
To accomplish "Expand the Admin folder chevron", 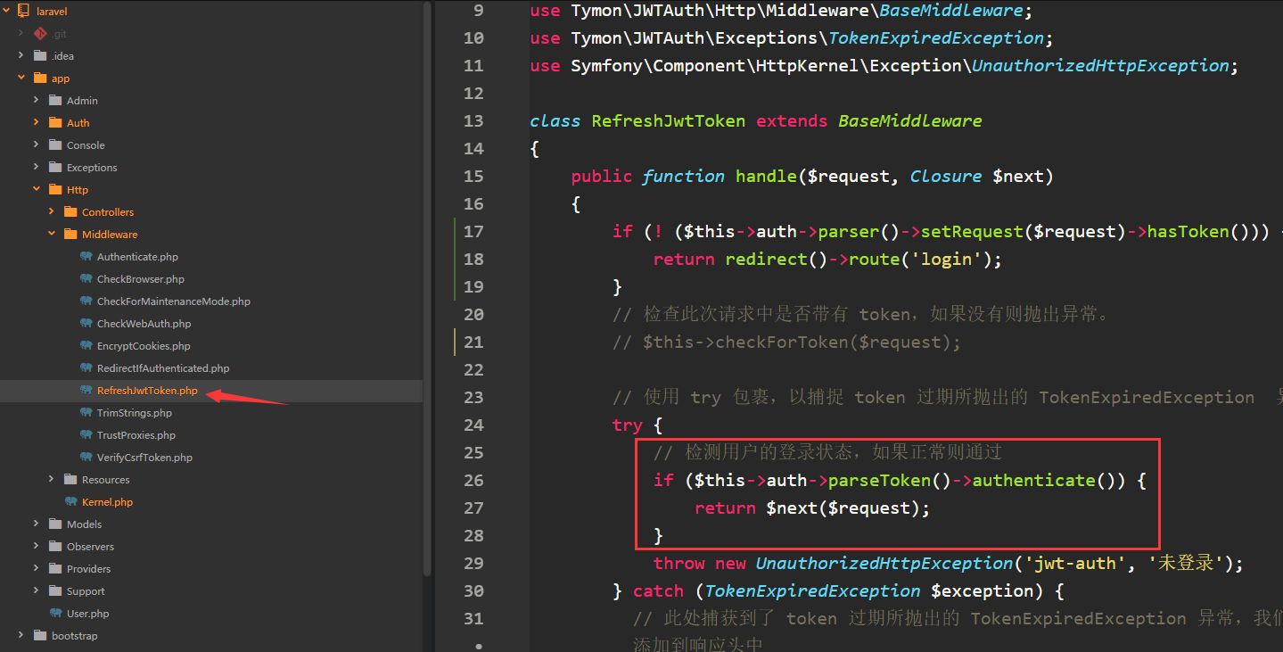I will click(x=37, y=100).
